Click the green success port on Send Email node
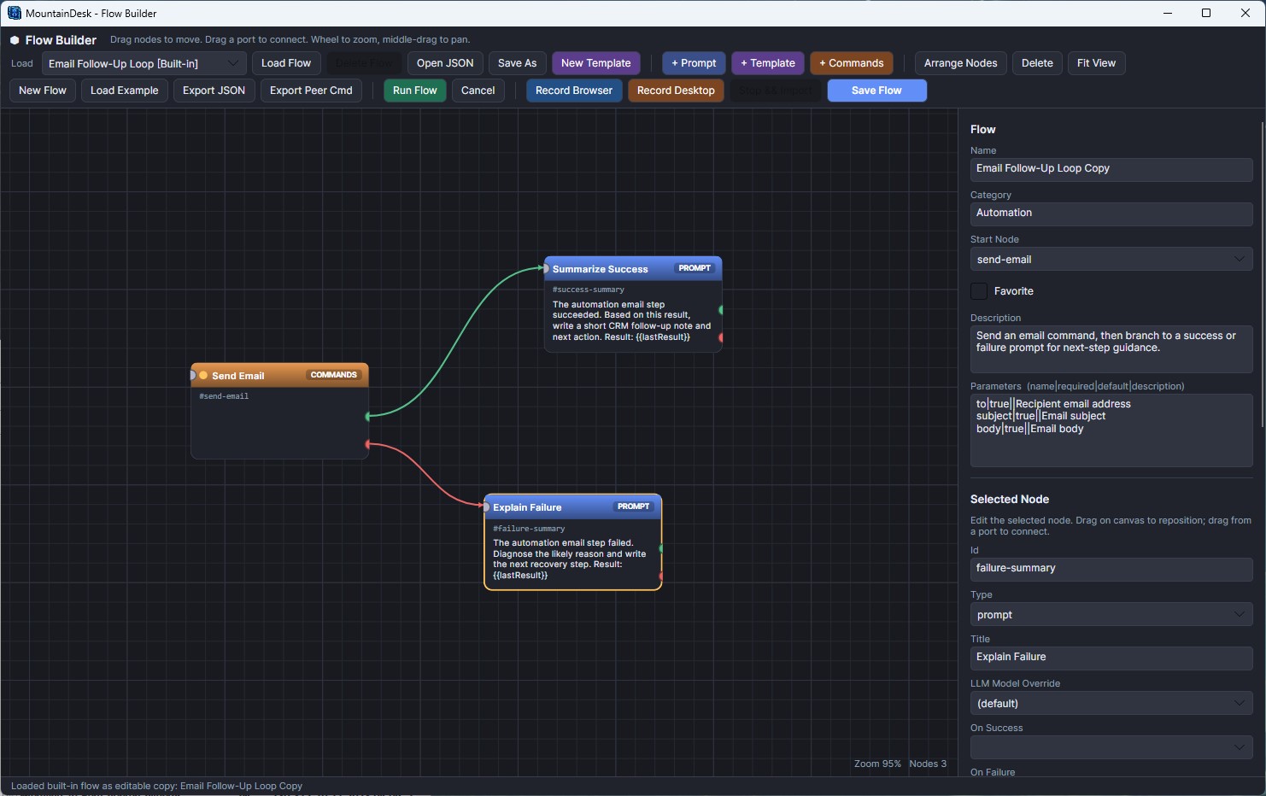 368,416
